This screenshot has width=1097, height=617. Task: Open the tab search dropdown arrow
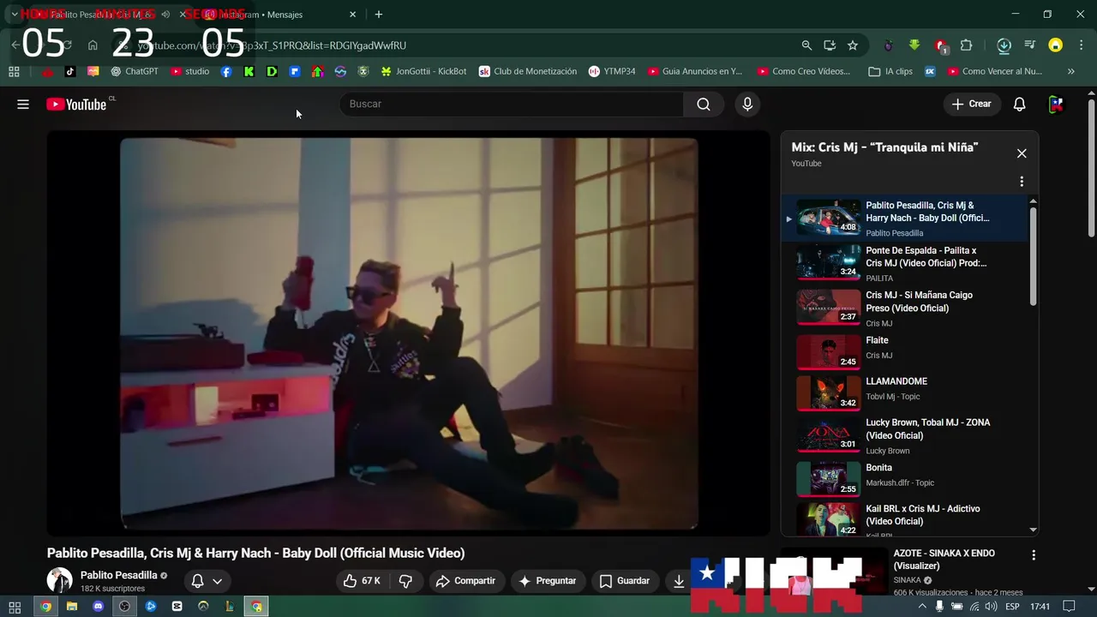(x=15, y=15)
